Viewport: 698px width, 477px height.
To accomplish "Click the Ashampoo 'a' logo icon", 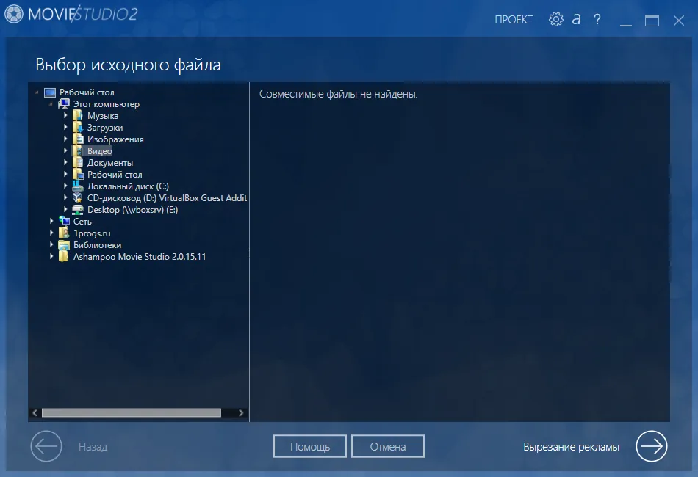I will [577, 19].
